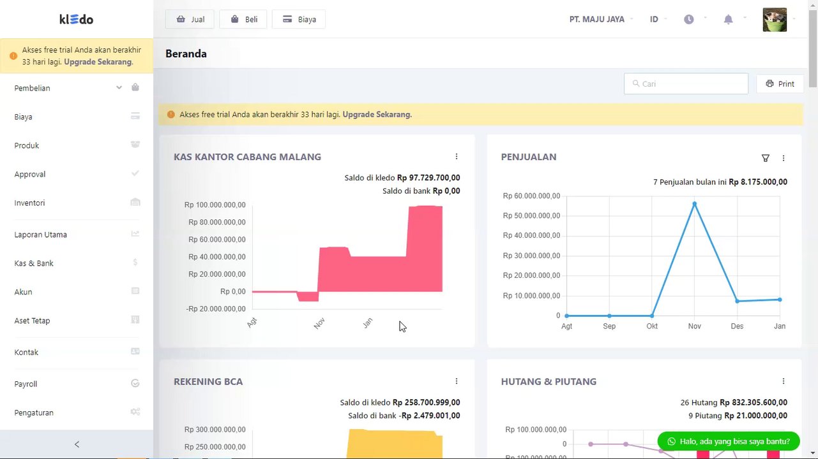The height and width of the screenshot is (459, 818).
Task: Expand the Pembelian sidebar submenu
Action: pos(119,88)
